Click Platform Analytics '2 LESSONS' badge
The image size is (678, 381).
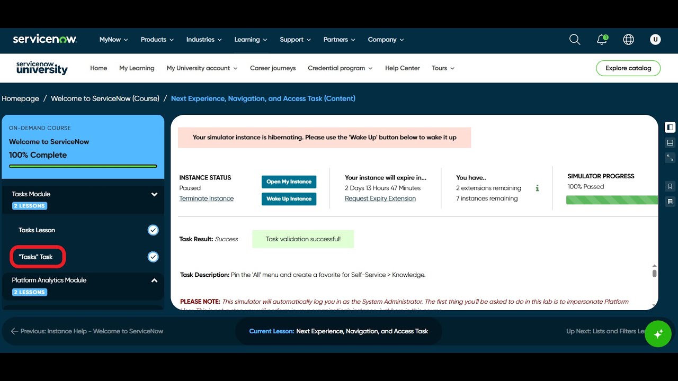coord(30,292)
